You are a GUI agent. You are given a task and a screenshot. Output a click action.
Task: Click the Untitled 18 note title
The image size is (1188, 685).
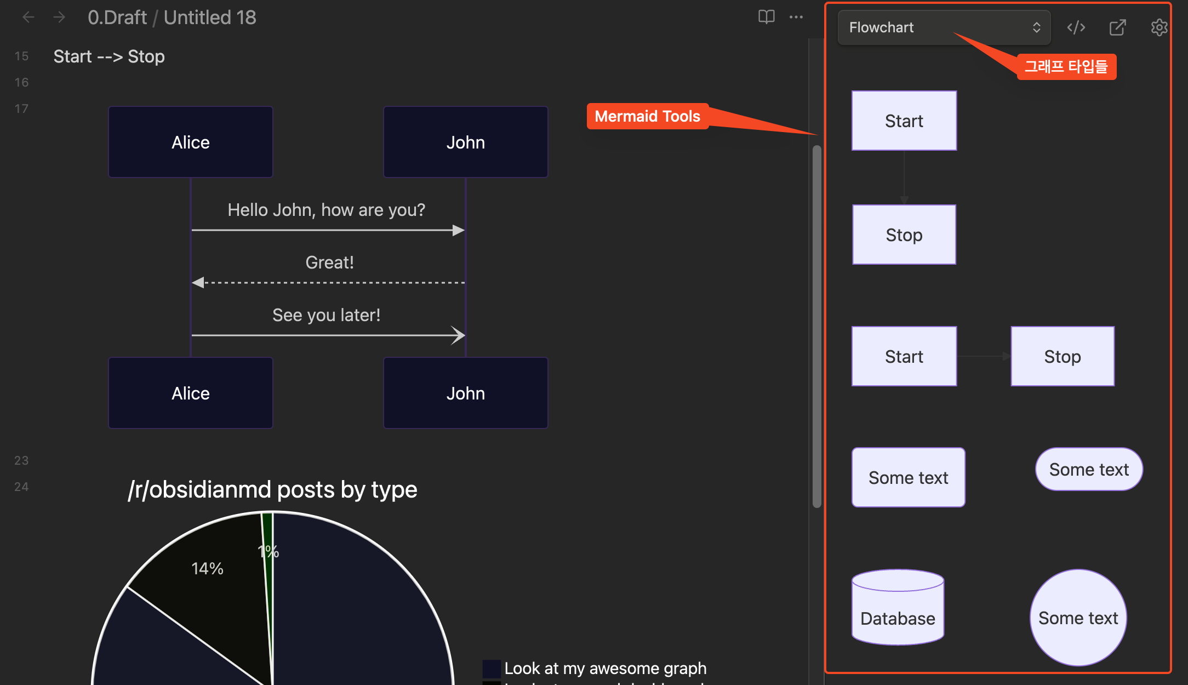210,18
